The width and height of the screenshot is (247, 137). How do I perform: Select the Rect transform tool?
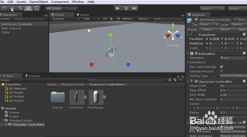point(37,8)
